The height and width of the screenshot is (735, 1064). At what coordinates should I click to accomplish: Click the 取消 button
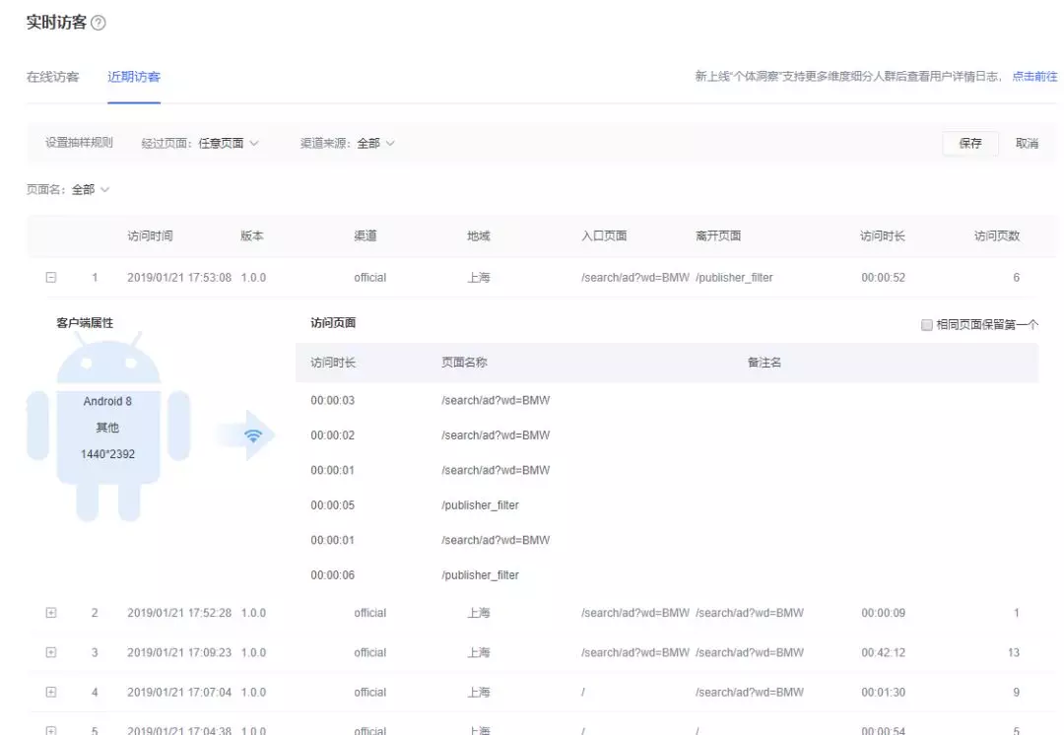pos(1027,144)
